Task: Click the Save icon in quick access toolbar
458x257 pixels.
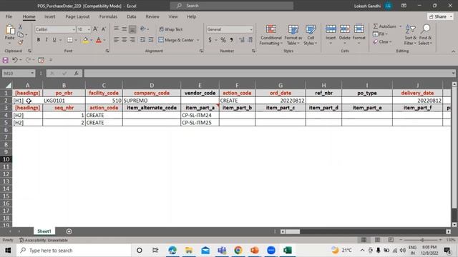Action: pos(5,60)
